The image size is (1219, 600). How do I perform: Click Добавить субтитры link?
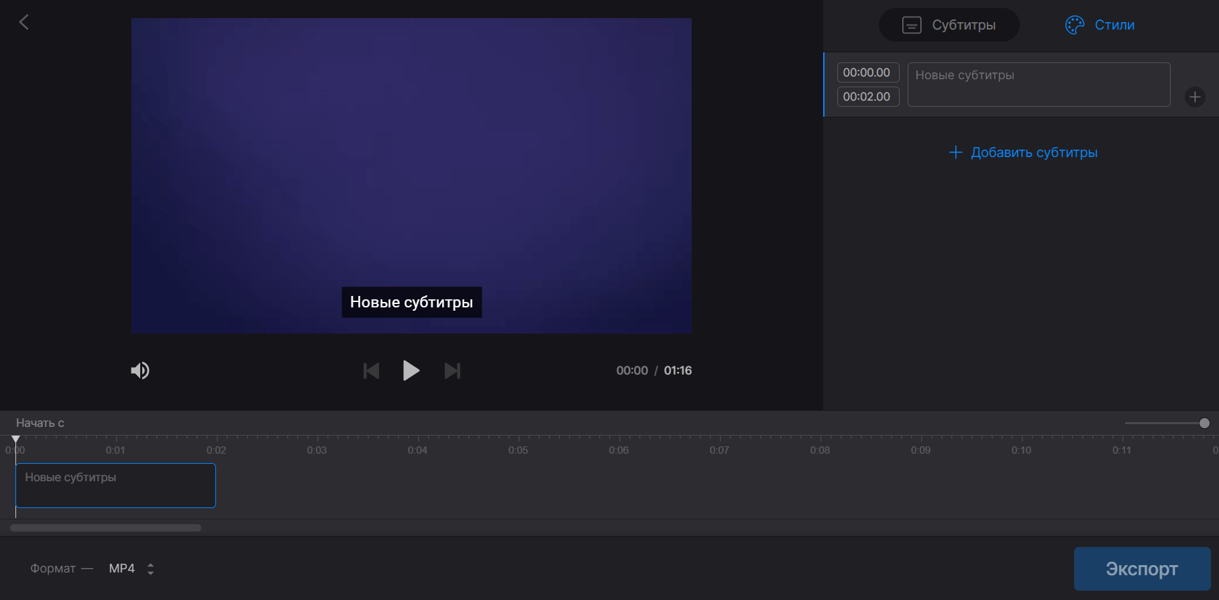[x=1023, y=152]
